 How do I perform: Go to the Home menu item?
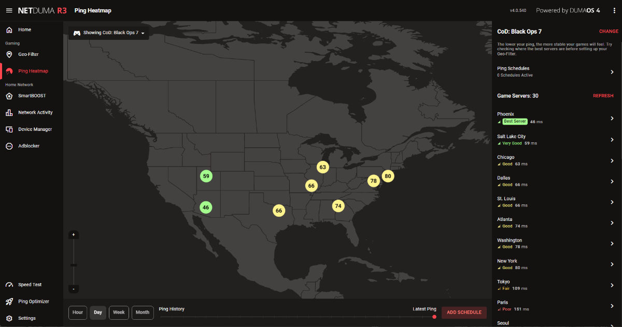click(x=24, y=29)
